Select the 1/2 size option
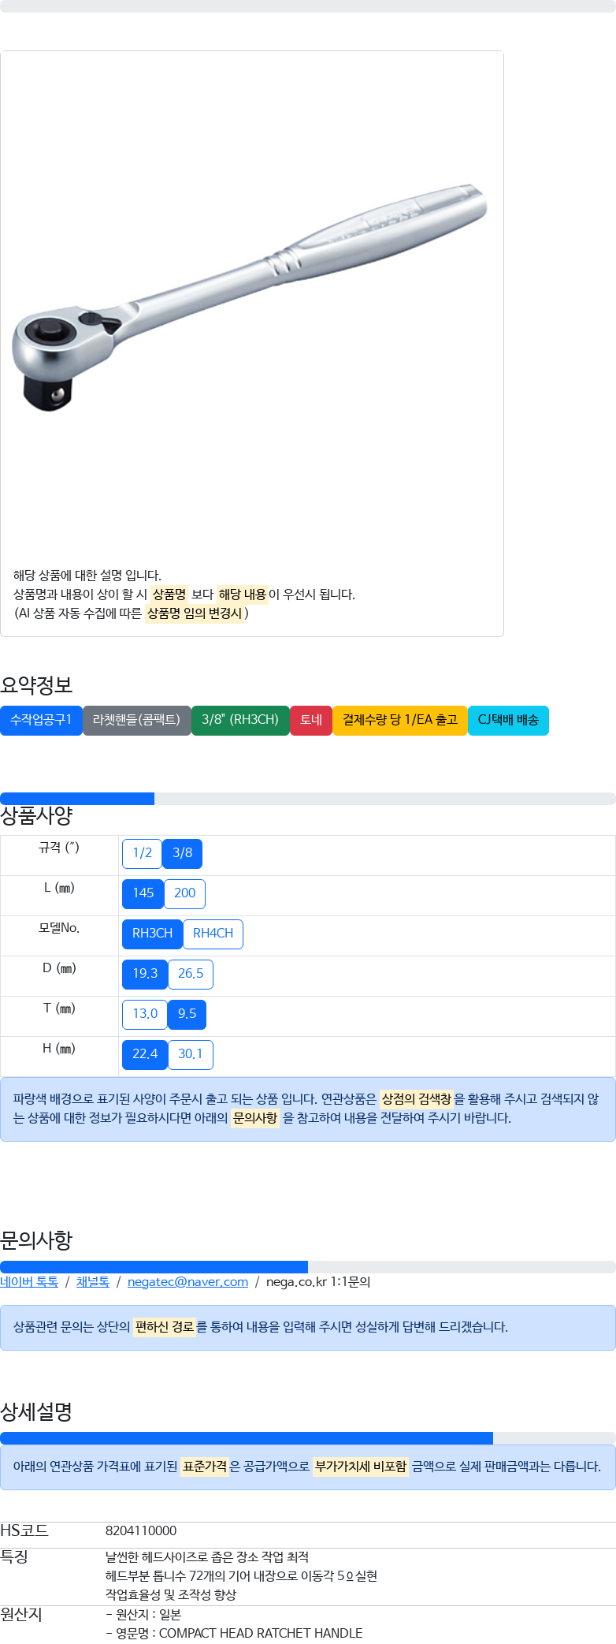Screen dimensions: 616x1644 click(x=142, y=853)
